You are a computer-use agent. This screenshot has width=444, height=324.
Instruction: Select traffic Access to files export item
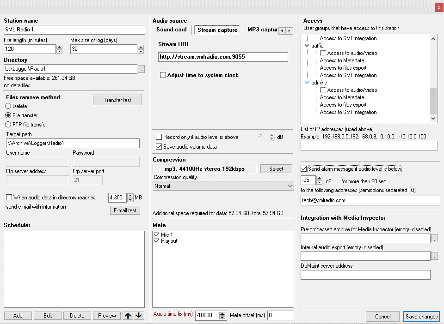343,68
